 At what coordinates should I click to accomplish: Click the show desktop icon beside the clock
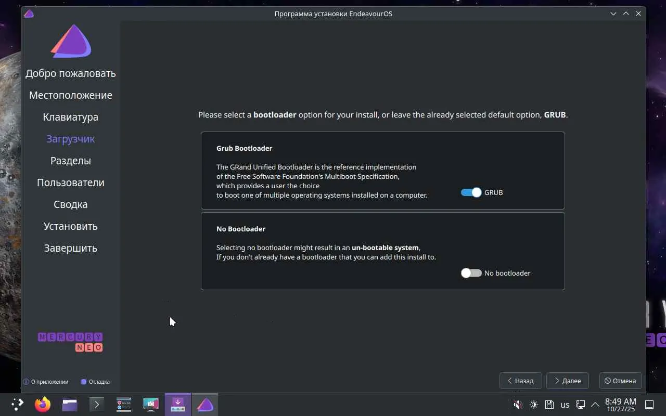pyautogui.click(x=649, y=405)
